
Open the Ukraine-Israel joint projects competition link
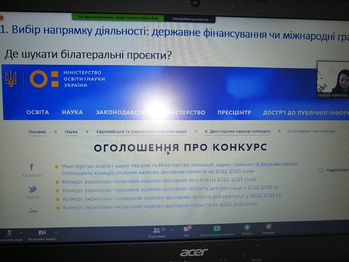tap(180, 168)
